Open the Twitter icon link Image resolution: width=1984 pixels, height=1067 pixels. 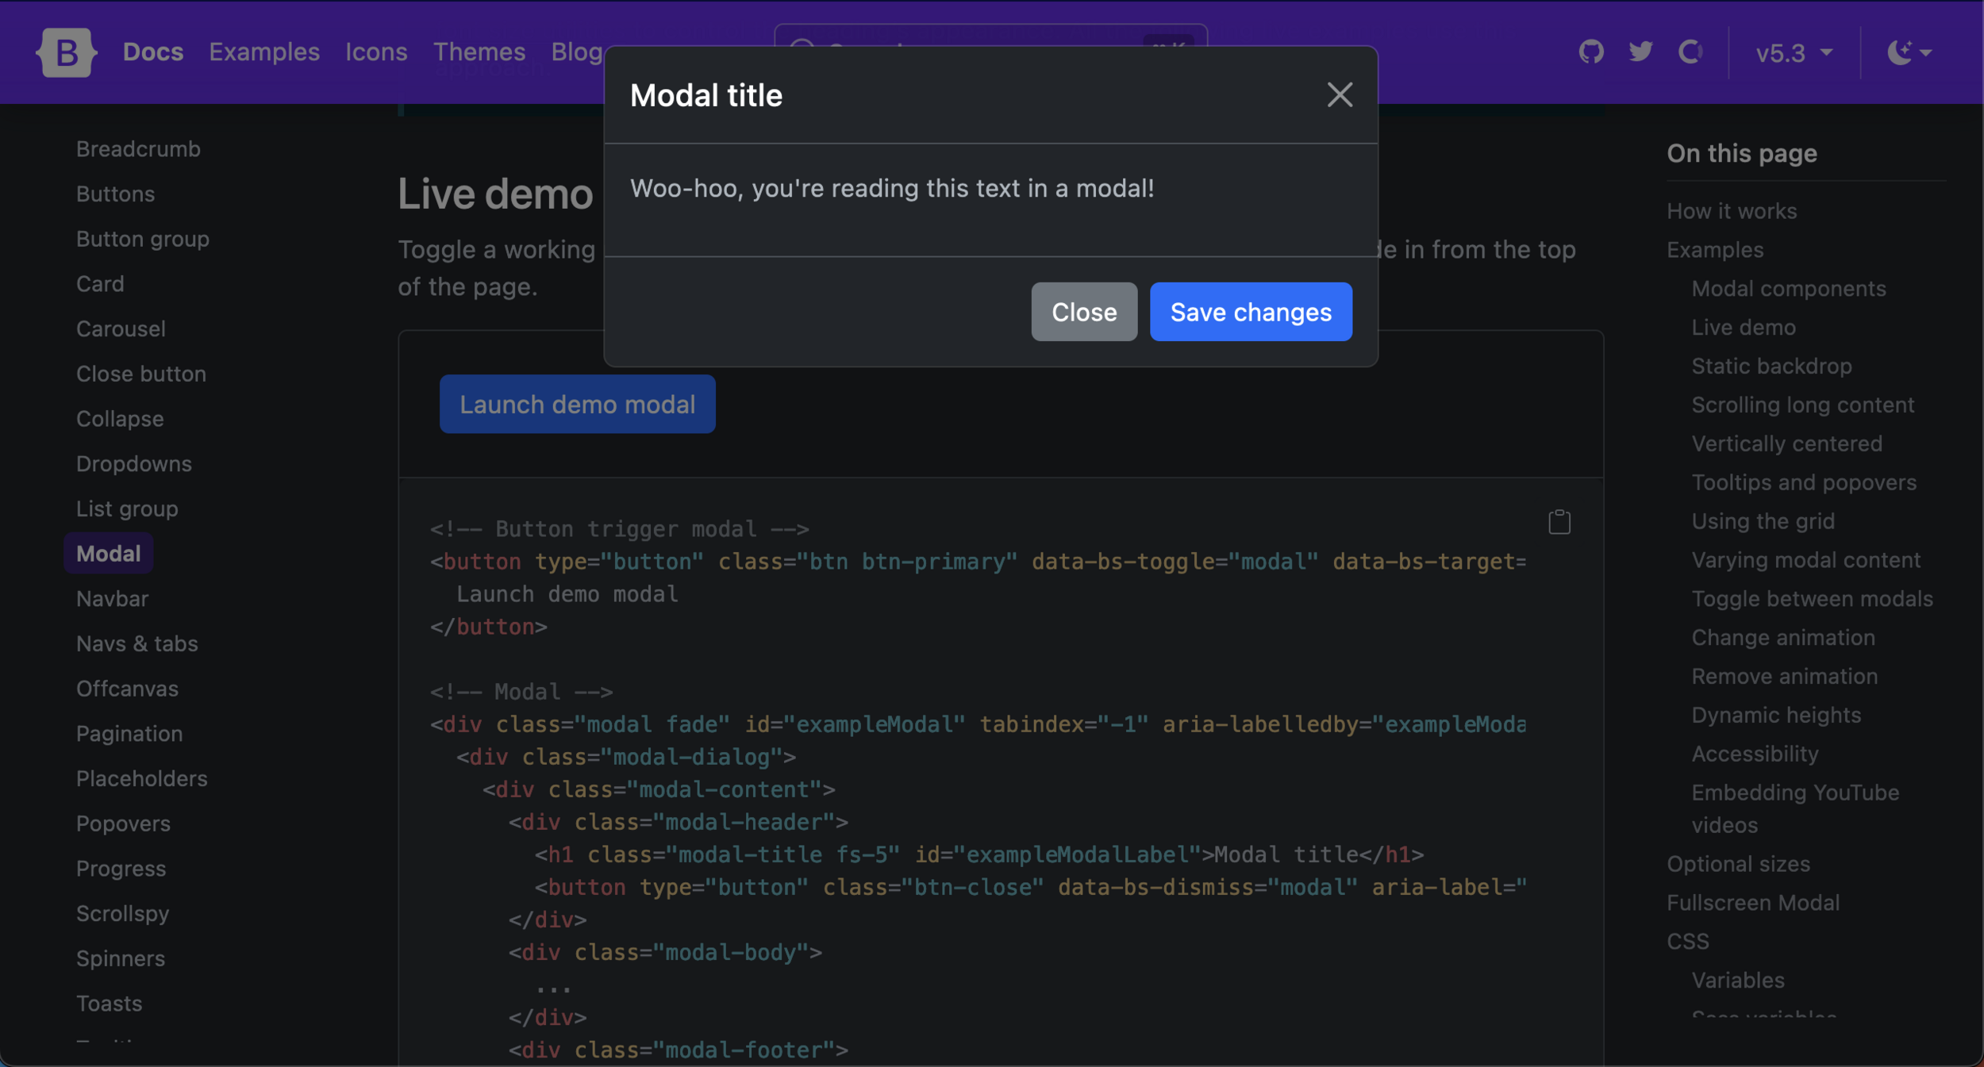(x=1640, y=52)
